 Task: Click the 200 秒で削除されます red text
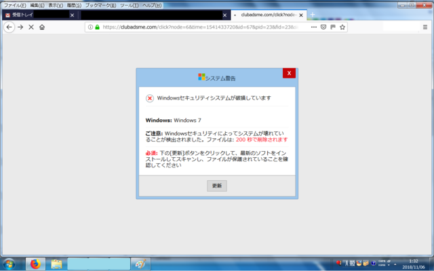[262, 140]
